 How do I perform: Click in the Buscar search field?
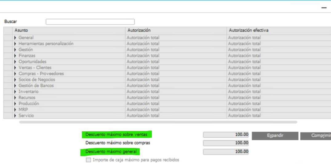90,22
